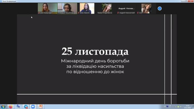
Task: Open the Windows Start menu
Action: pos(3,106)
